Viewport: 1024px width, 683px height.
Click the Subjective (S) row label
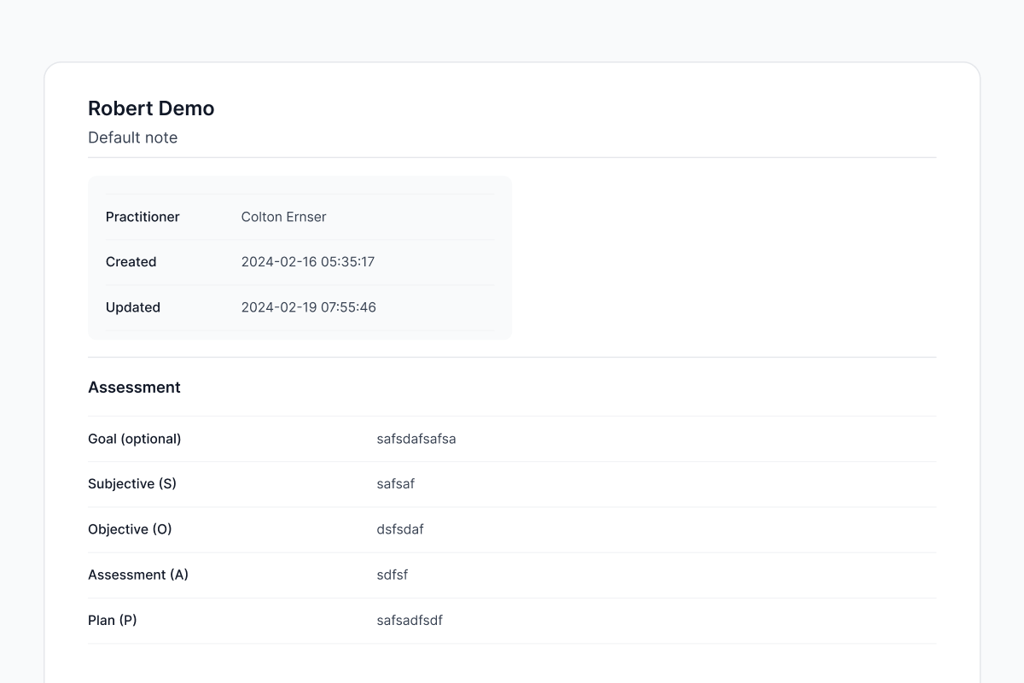click(x=131, y=483)
